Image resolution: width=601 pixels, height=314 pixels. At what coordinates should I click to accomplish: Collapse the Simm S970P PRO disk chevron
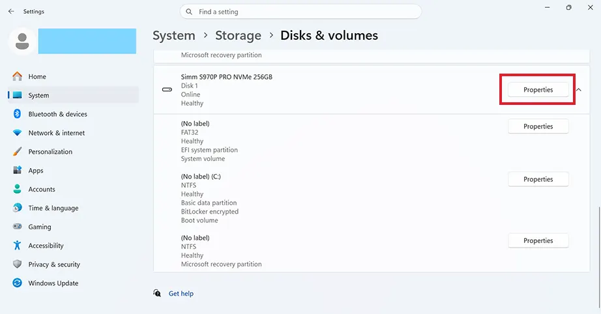pos(579,90)
